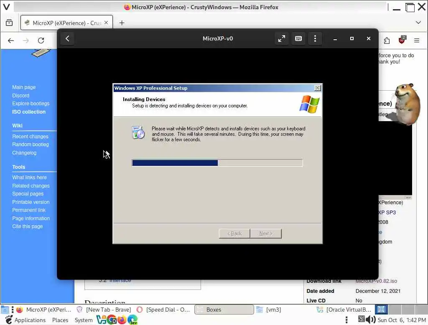Open the Changelog sidebar link
This screenshot has width=428, height=325.
tap(24, 153)
